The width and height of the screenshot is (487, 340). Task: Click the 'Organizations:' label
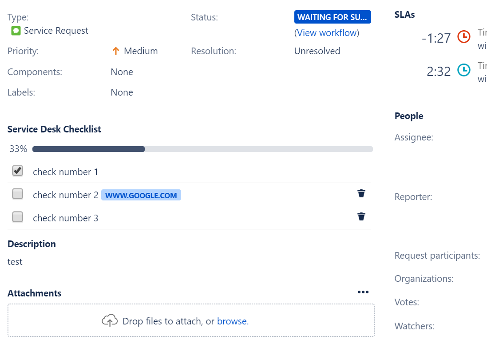coord(424,279)
